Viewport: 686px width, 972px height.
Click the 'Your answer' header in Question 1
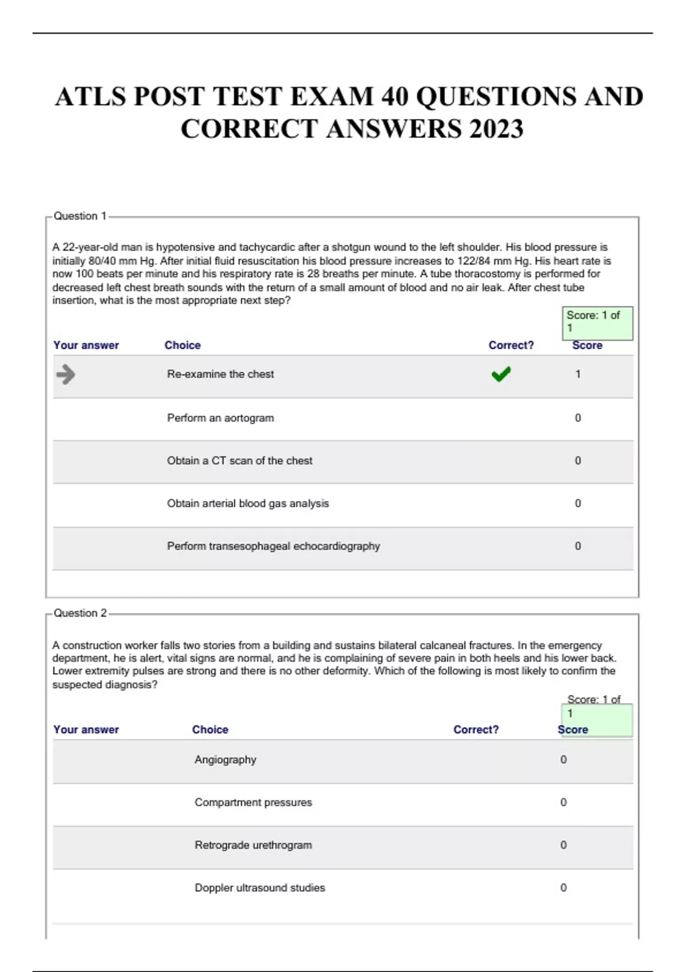[86, 345]
